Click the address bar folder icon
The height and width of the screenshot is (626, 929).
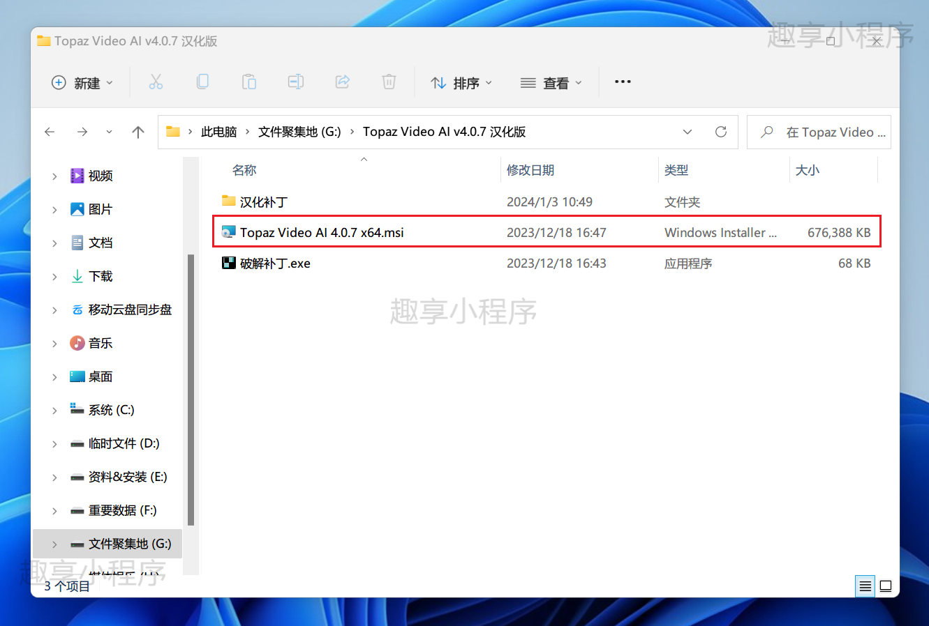tap(173, 132)
